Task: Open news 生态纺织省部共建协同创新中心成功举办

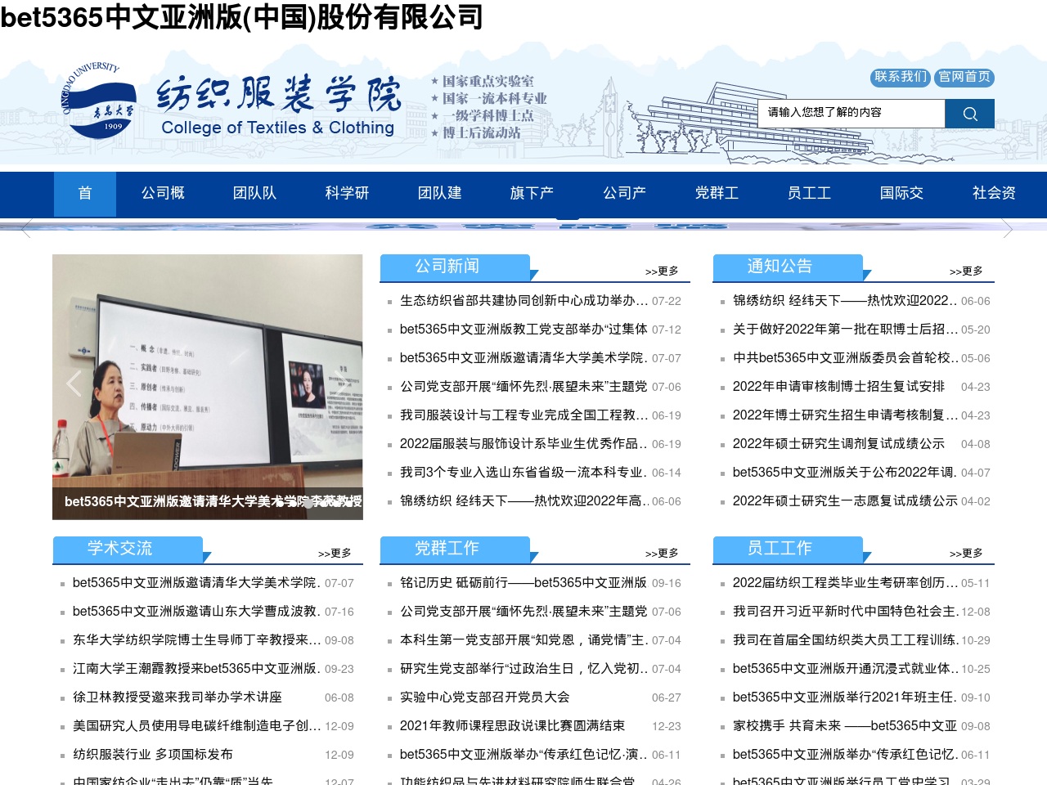Action: 523,301
